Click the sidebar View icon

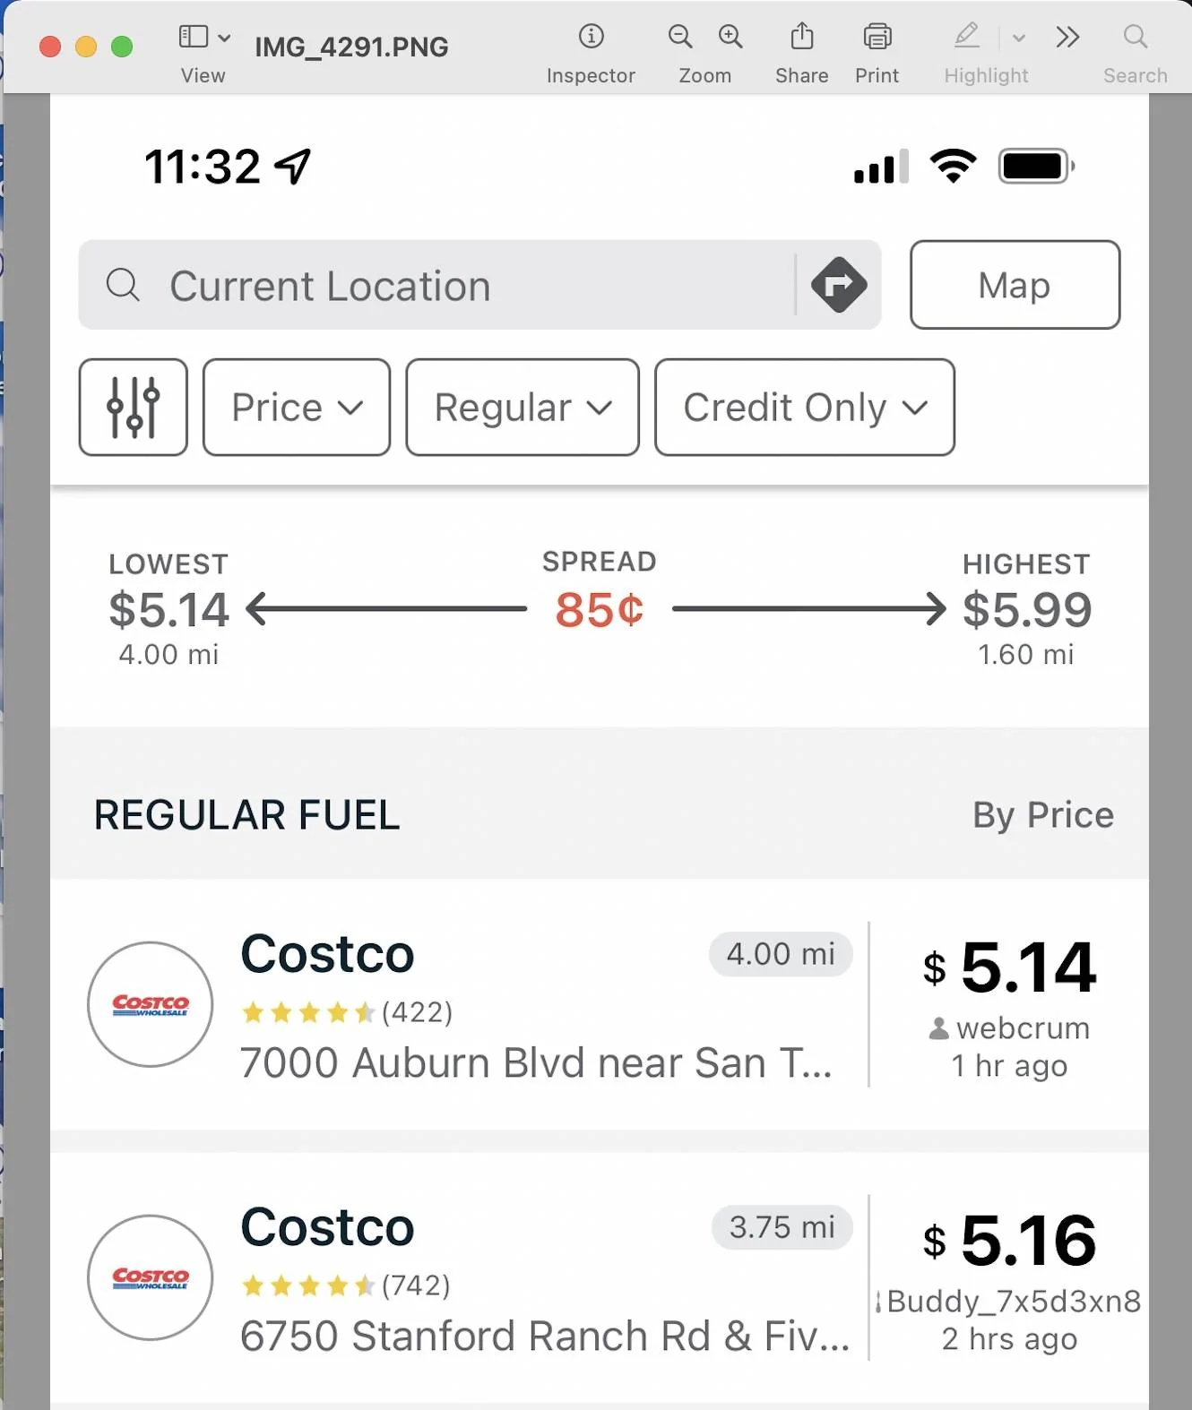pyautogui.click(x=194, y=37)
